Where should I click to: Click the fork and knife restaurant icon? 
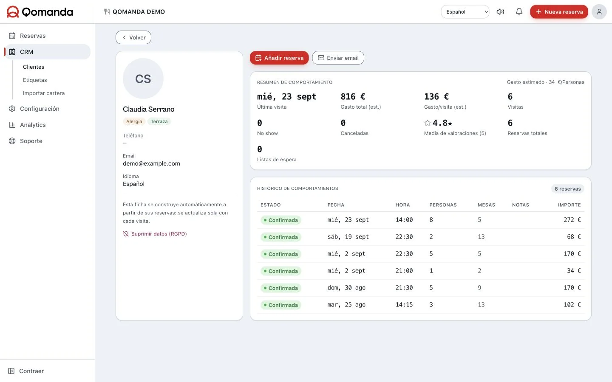(x=107, y=12)
